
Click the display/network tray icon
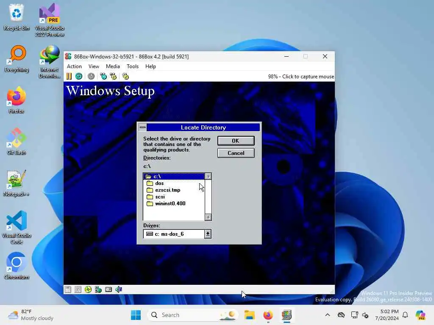coord(354,315)
